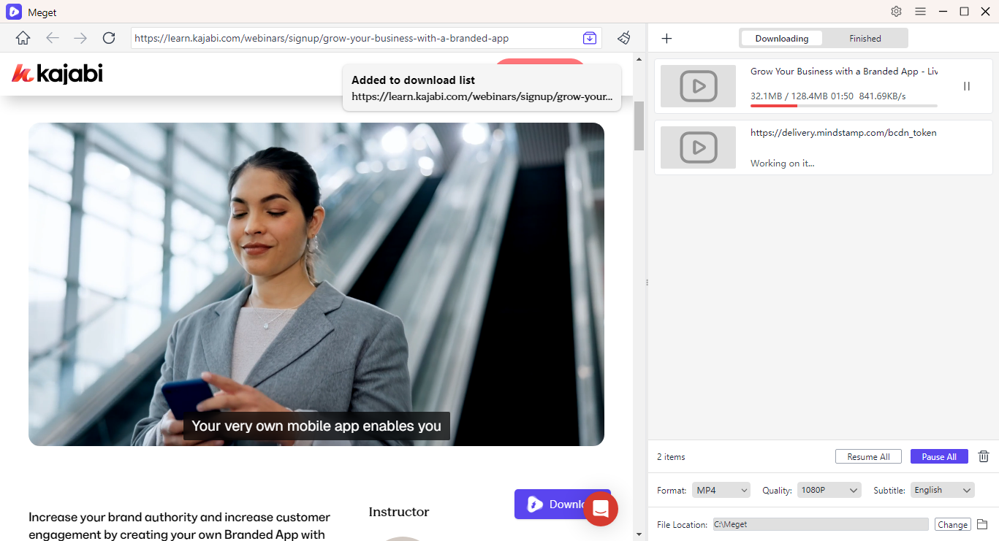The image size is (999, 541).
Task: Click the Resume All button
Action: pos(868,456)
